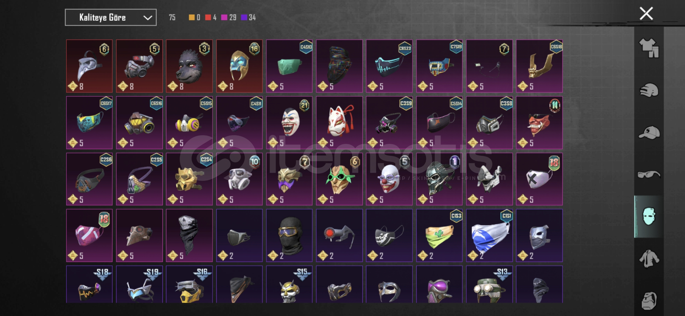The height and width of the screenshot is (316, 685).
Task: Select the clown mask numbered 5
Action: [389, 179]
